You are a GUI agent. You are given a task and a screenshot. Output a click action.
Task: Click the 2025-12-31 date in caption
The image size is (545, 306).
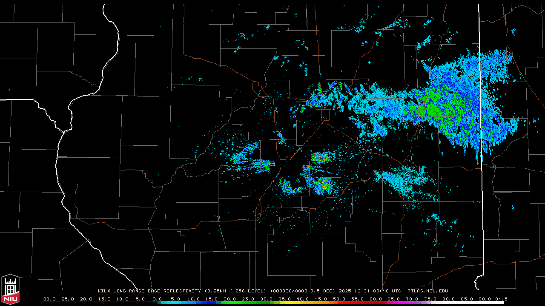[355, 291]
